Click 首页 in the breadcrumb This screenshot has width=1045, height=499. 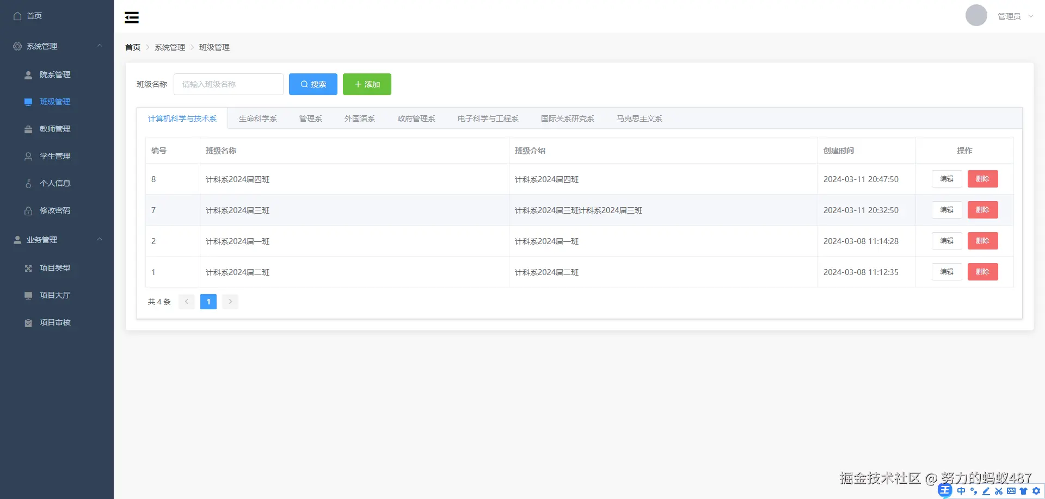pos(133,47)
